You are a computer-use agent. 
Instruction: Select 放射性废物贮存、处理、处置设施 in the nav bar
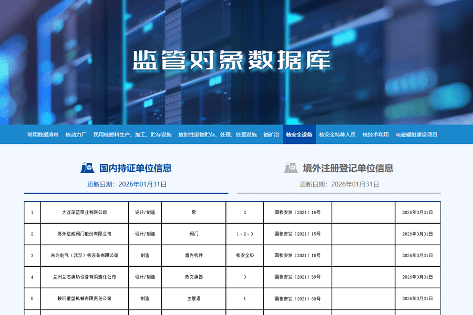pos(217,135)
